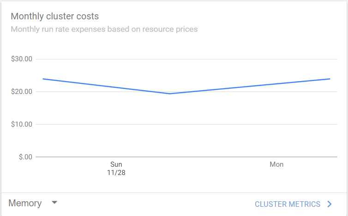Click the lowest point of the cost line
Viewport: 348px width, 216px height.
click(170, 93)
